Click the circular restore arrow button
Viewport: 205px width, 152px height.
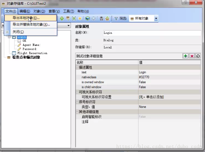(198, 56)
